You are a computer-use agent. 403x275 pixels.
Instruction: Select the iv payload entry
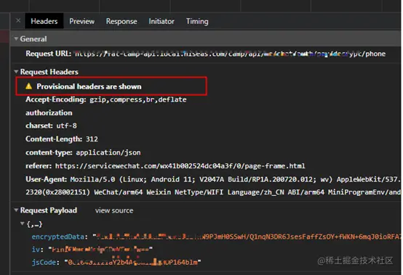92,249
